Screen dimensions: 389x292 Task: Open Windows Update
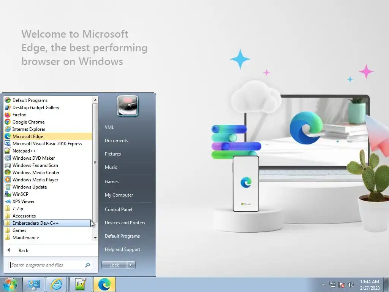coord(48,187)
